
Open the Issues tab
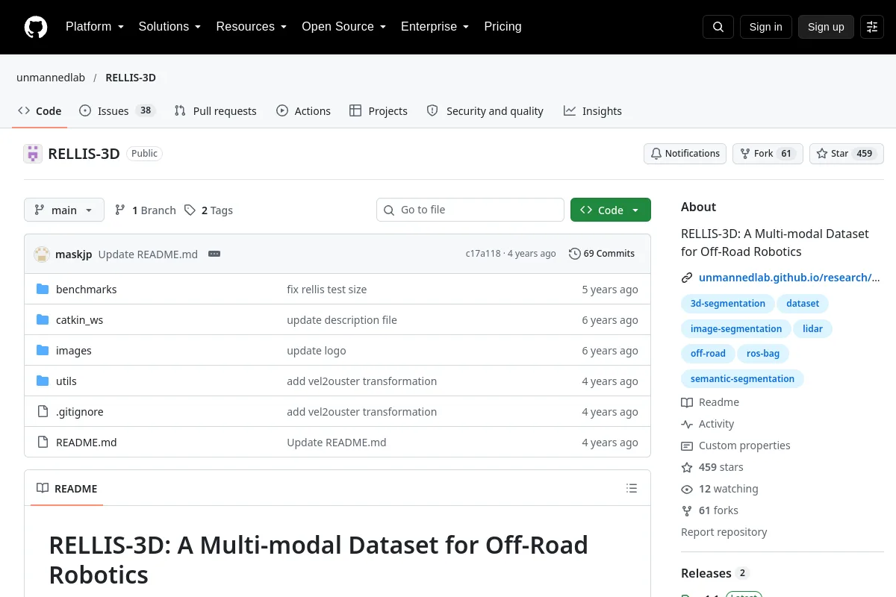[x=117, y=111]
